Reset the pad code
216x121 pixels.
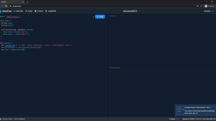(29, 11)
